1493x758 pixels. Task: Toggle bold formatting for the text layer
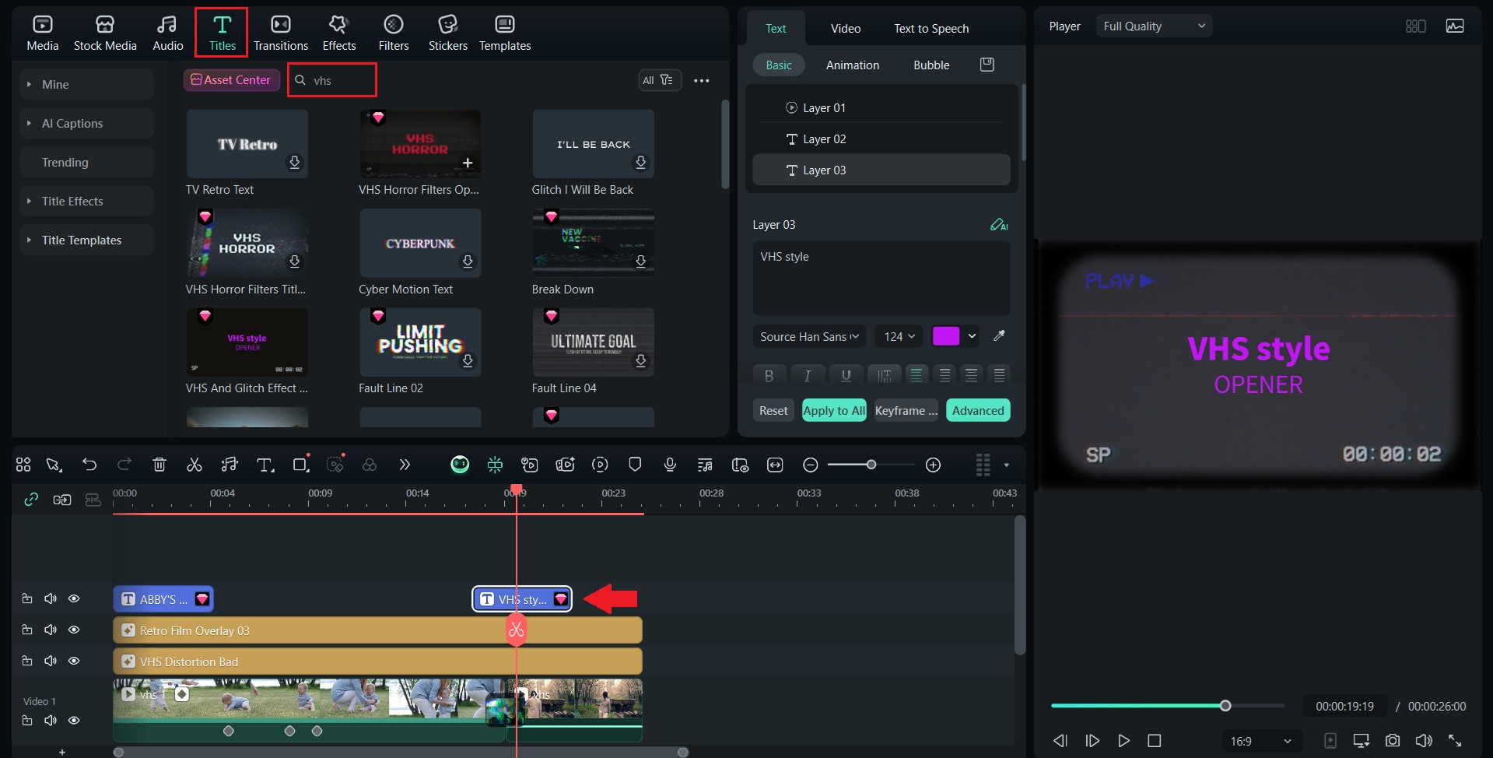(769, 375)
